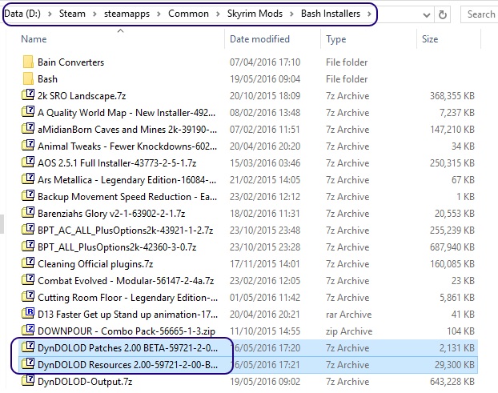Click the Cutting Room Floor archive icon
Viewport: 498px width, 393px height.
[28, 297]
